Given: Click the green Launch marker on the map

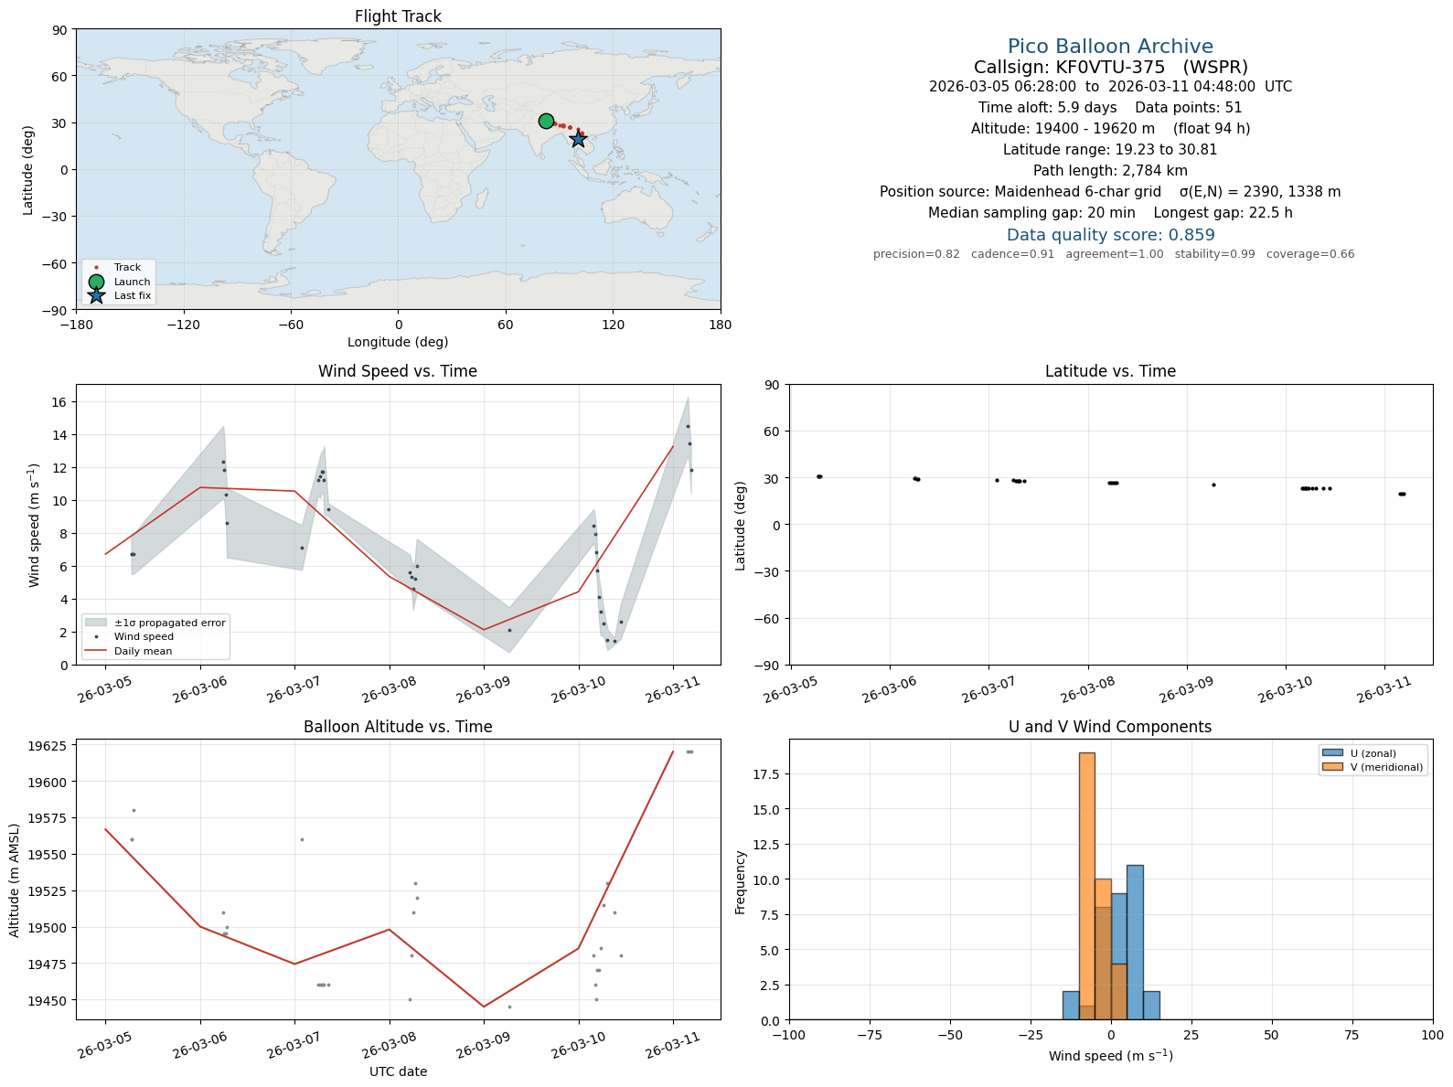Looking at the screenshot, I should (546, 121).
